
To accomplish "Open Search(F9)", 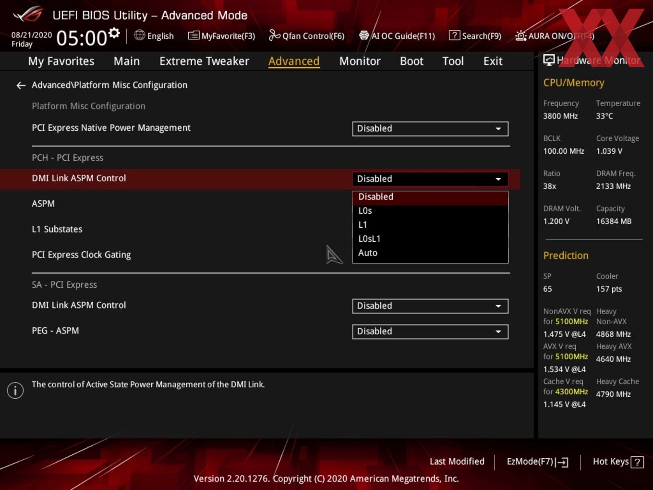I will [475, 36].
